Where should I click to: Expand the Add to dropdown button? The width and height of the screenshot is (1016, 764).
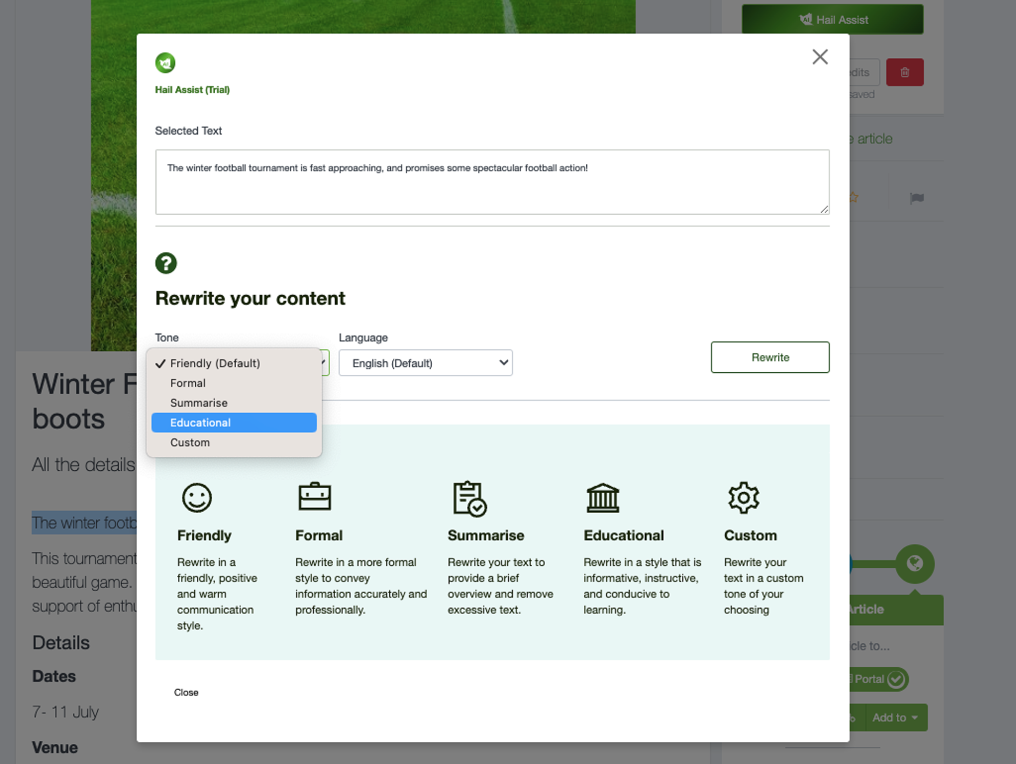coord(896,717)
